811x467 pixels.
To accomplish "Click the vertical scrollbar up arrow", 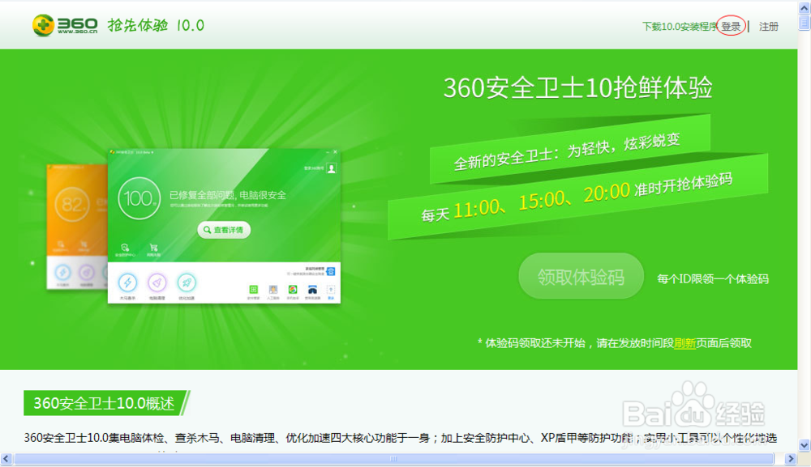I will pyautogui.click(x=805, y=8).
